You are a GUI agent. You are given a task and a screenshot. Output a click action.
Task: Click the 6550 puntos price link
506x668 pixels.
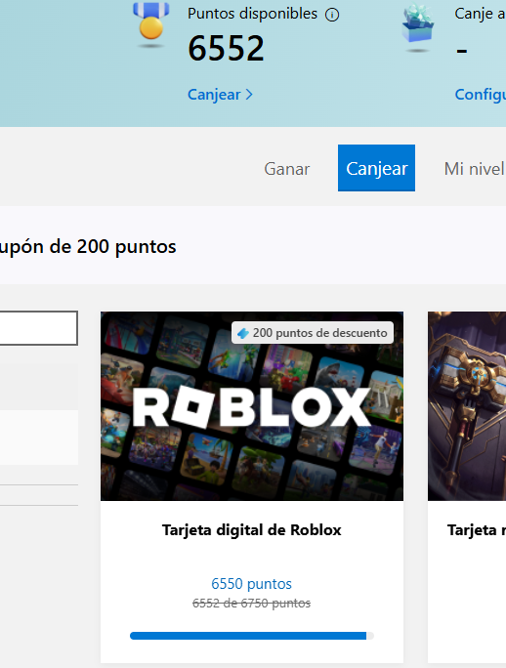click(251, 584)
